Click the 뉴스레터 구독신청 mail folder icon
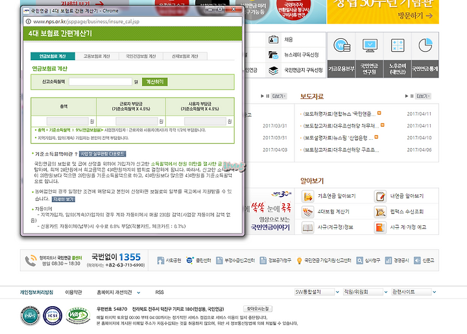Screen dimensions: 467x334 coord(274,55)
